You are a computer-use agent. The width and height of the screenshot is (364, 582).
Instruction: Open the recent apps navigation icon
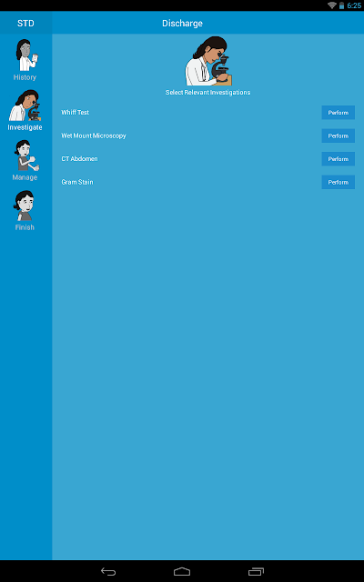(x=256, y=571)
